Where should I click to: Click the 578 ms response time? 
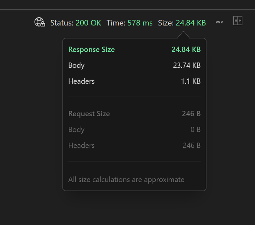pyautogui.click(x=140, y=23)
